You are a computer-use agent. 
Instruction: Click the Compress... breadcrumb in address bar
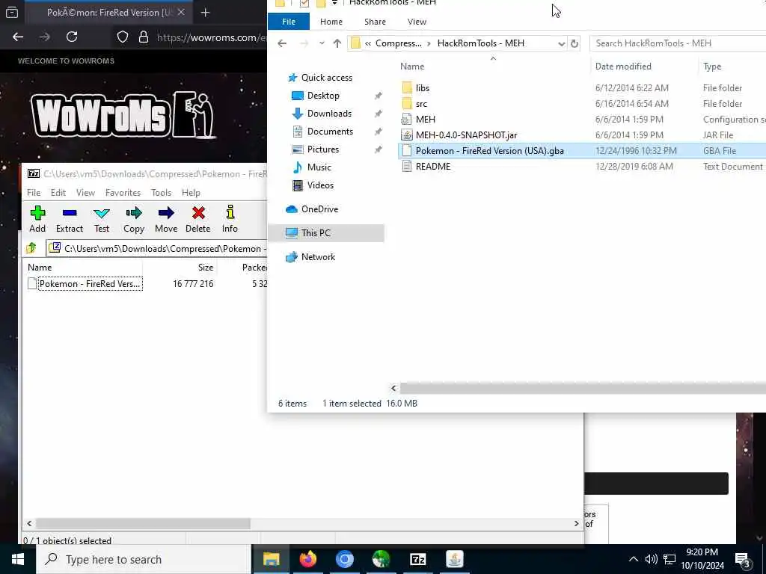(398, 43)
